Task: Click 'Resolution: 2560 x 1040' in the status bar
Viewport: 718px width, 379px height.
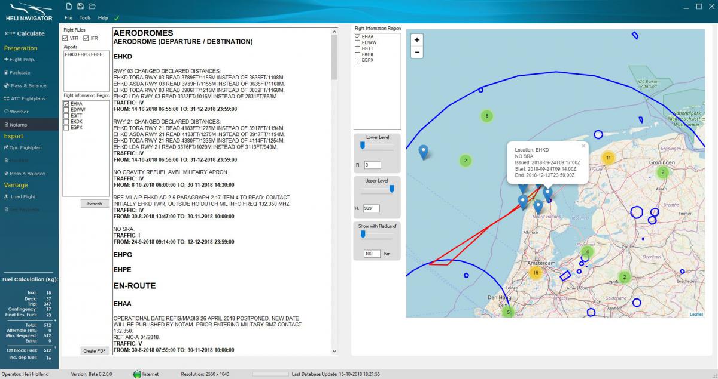Action: point(205,374)
